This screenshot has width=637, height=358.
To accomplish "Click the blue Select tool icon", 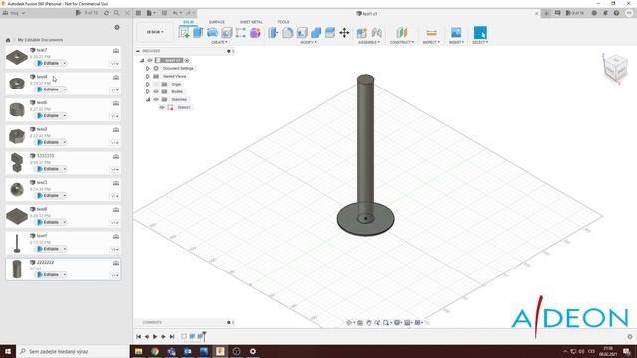I will [480, 32].
